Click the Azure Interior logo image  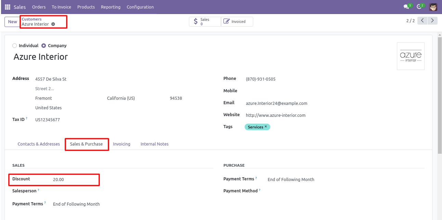point(411,56)
